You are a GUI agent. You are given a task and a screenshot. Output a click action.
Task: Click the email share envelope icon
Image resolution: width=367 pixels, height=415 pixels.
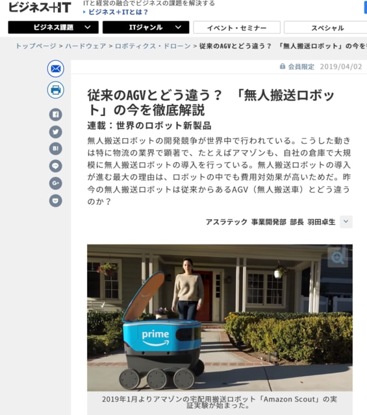(x=55, y=69)
